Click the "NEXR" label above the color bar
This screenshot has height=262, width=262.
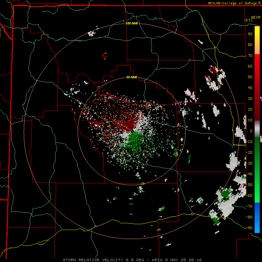tap(256, 17)
